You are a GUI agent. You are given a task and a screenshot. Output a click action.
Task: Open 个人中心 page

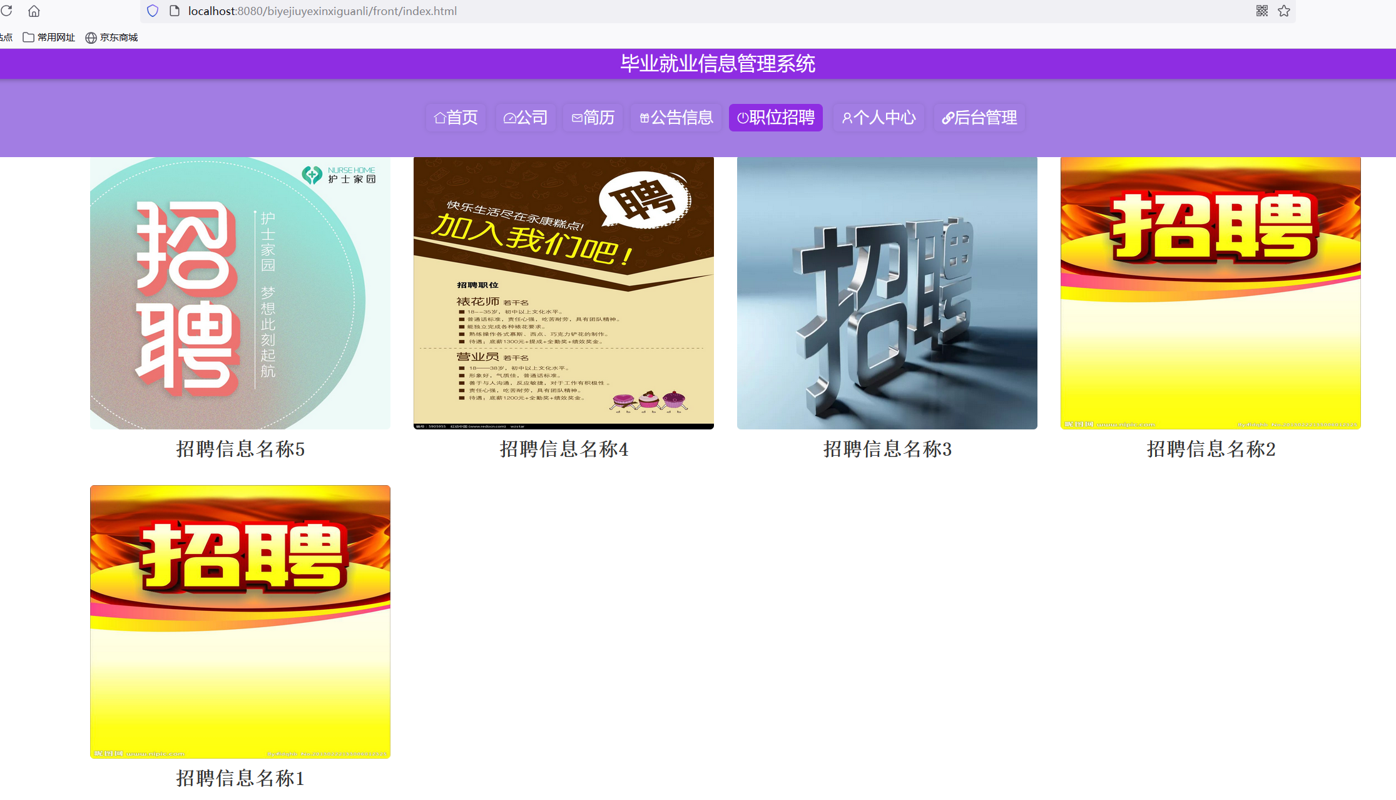point(879,118)
